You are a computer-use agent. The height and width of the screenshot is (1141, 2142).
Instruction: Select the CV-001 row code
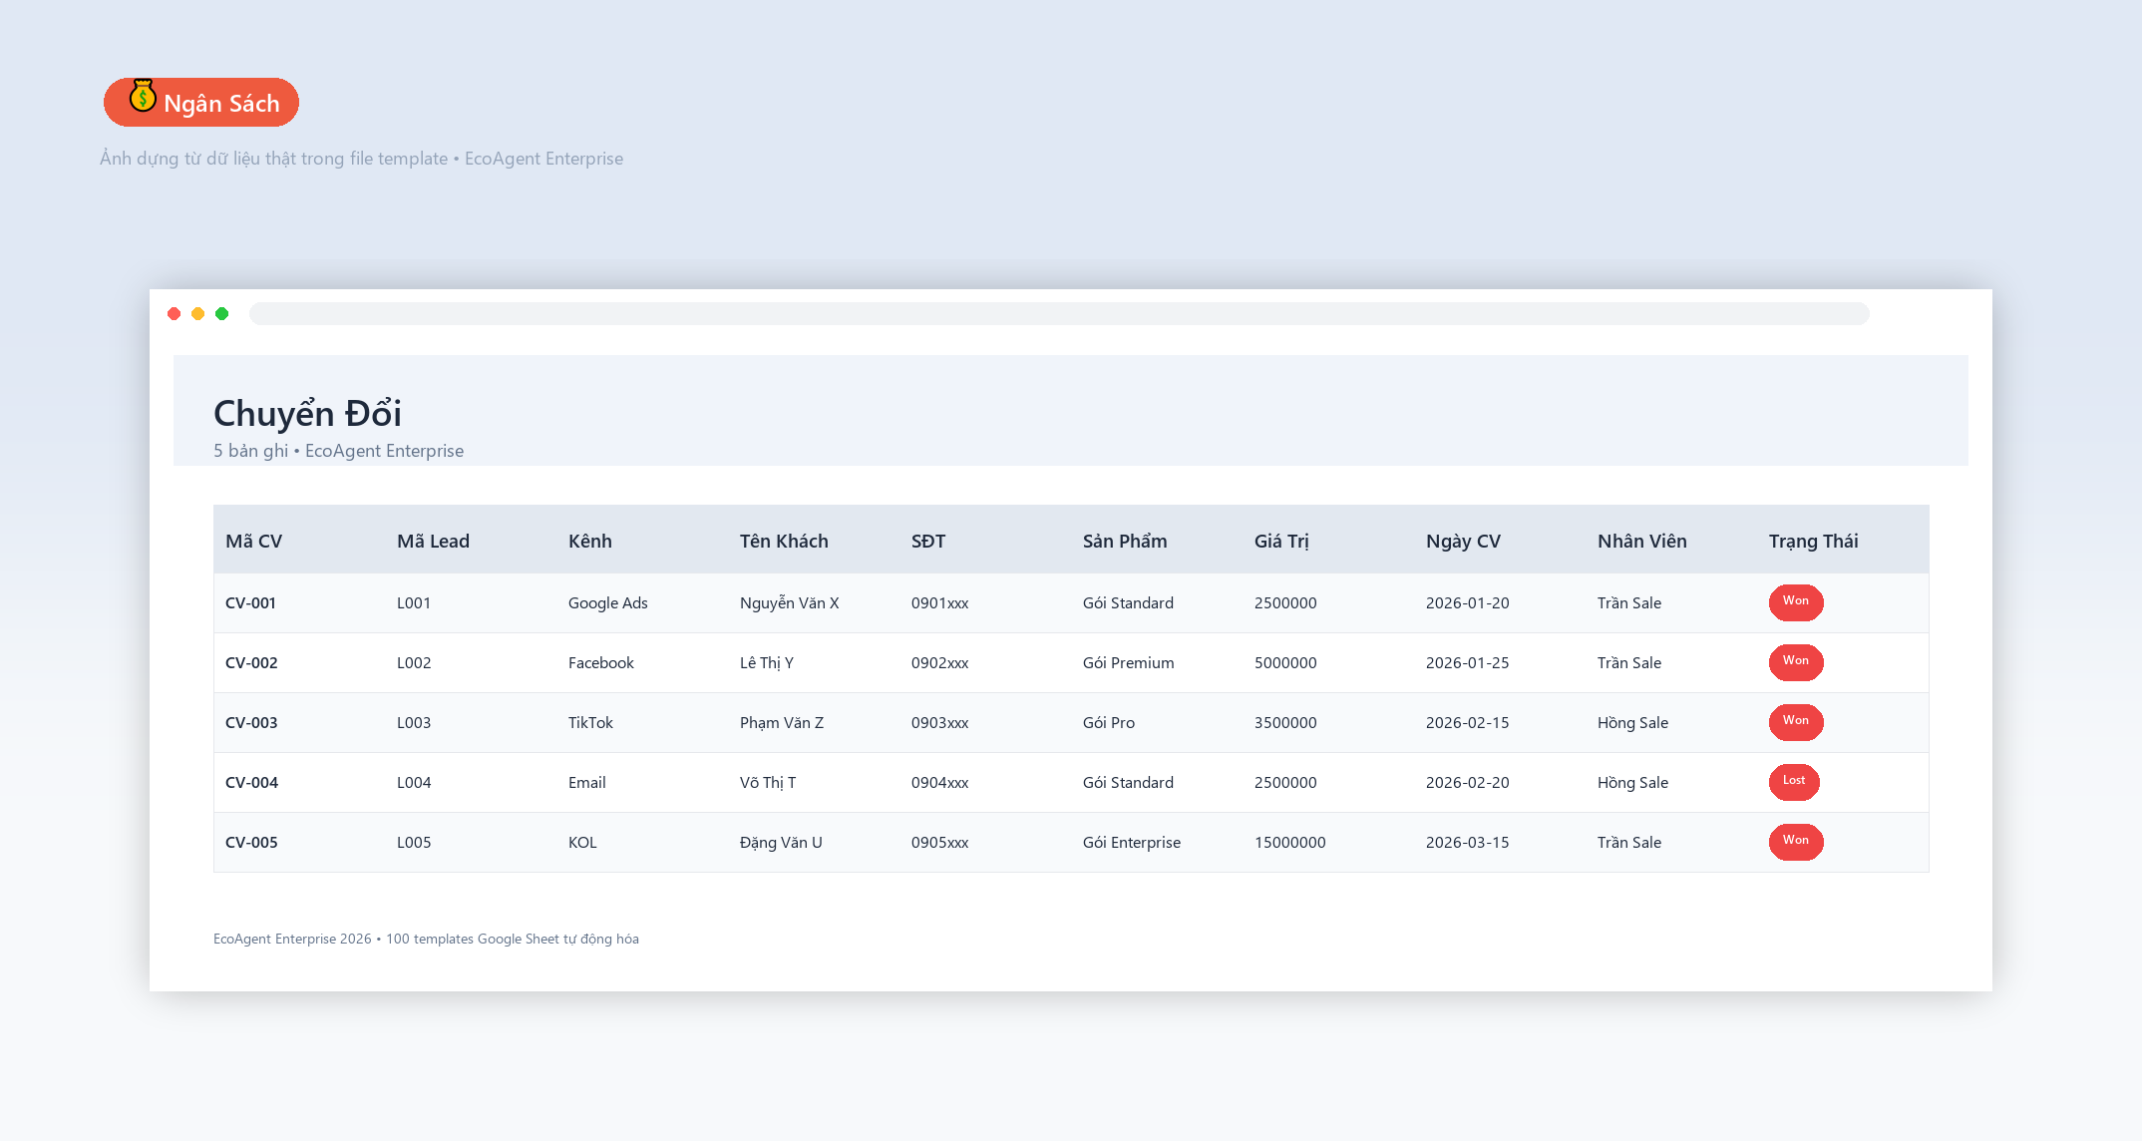[250, 602]
